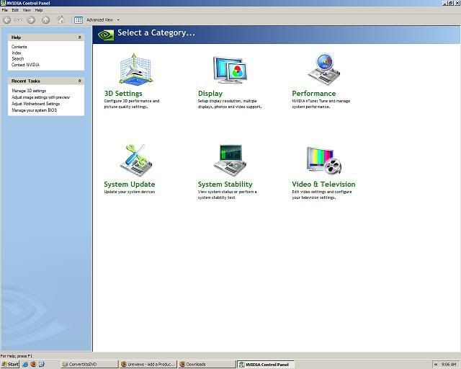The width and height of the screenshot is (461, 369).
Task: Open the System Stability heading link
Action: click(x=225, y=184)
